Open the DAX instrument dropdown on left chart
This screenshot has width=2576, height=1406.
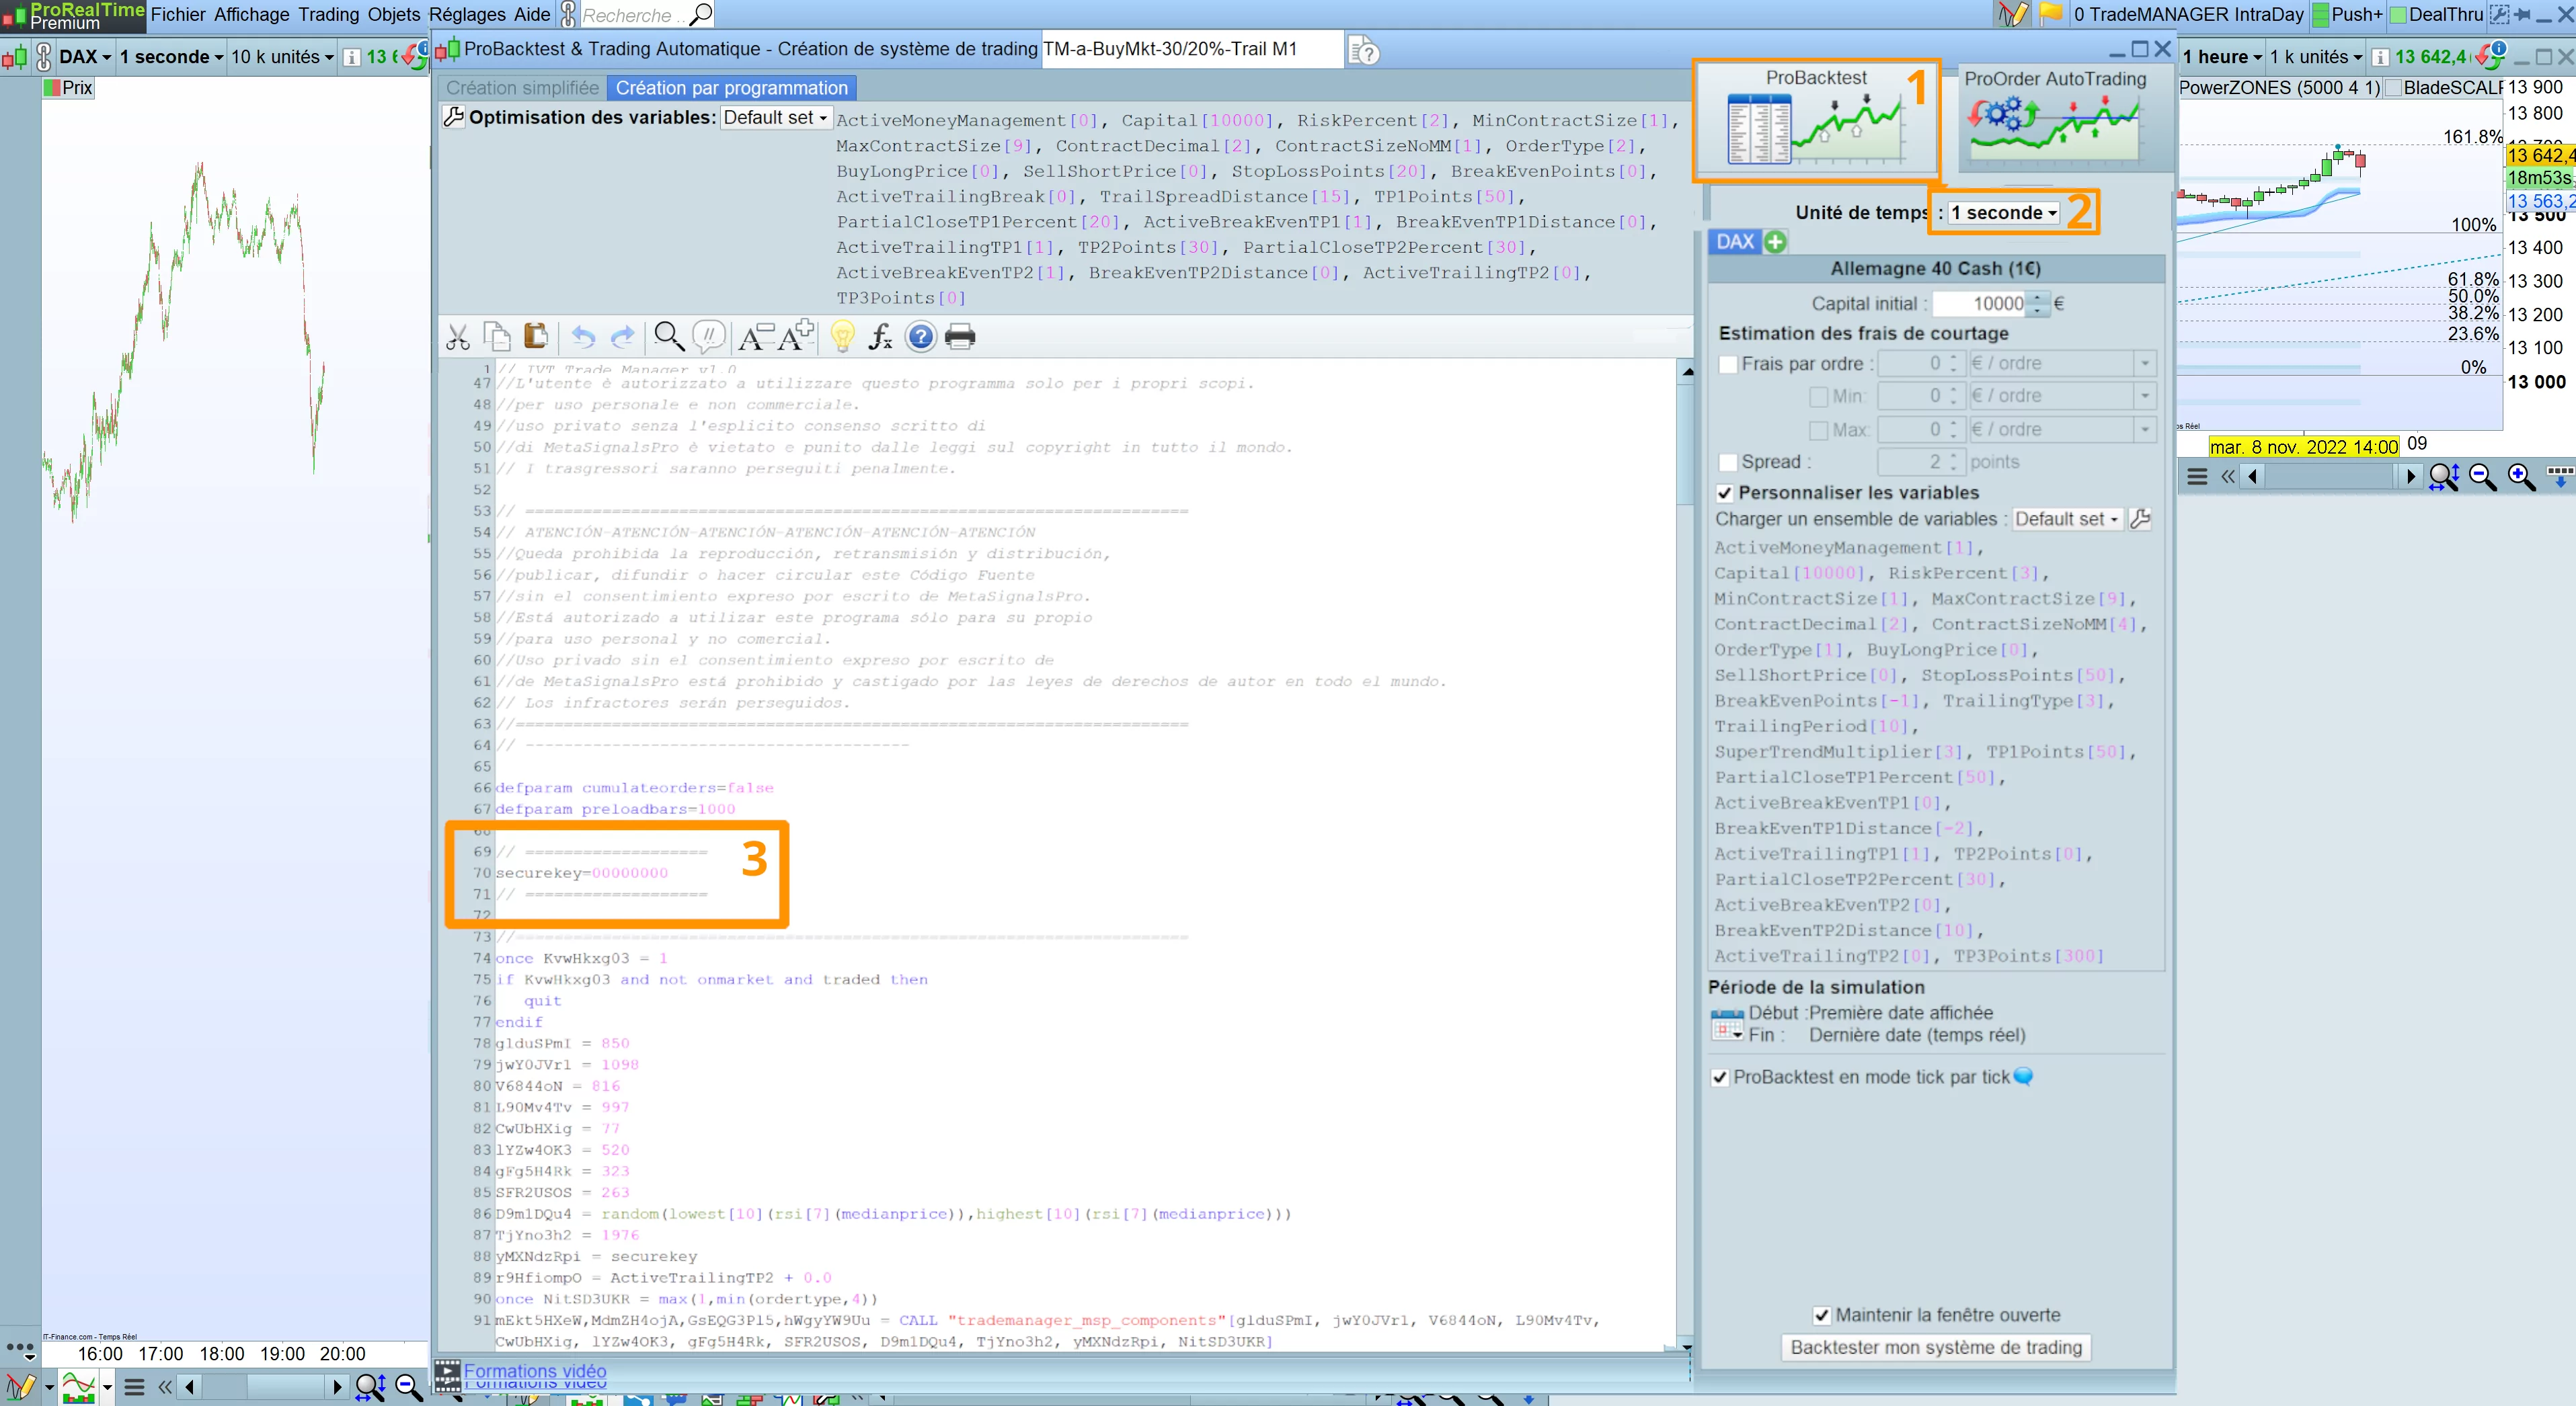(85, 57)
